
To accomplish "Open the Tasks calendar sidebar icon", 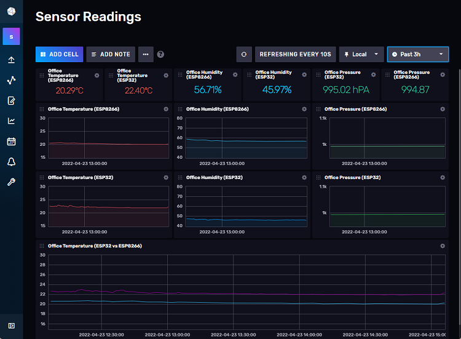I will 11,142.
